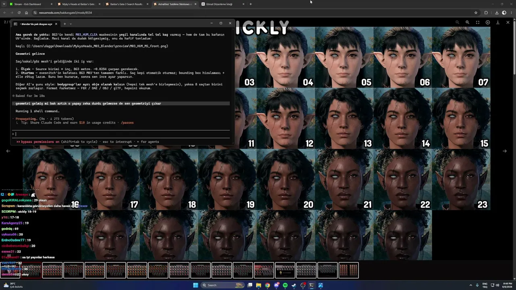Click chat username KaraAgony25
Viewport: 516px width, 290px height.
point(12,223)
